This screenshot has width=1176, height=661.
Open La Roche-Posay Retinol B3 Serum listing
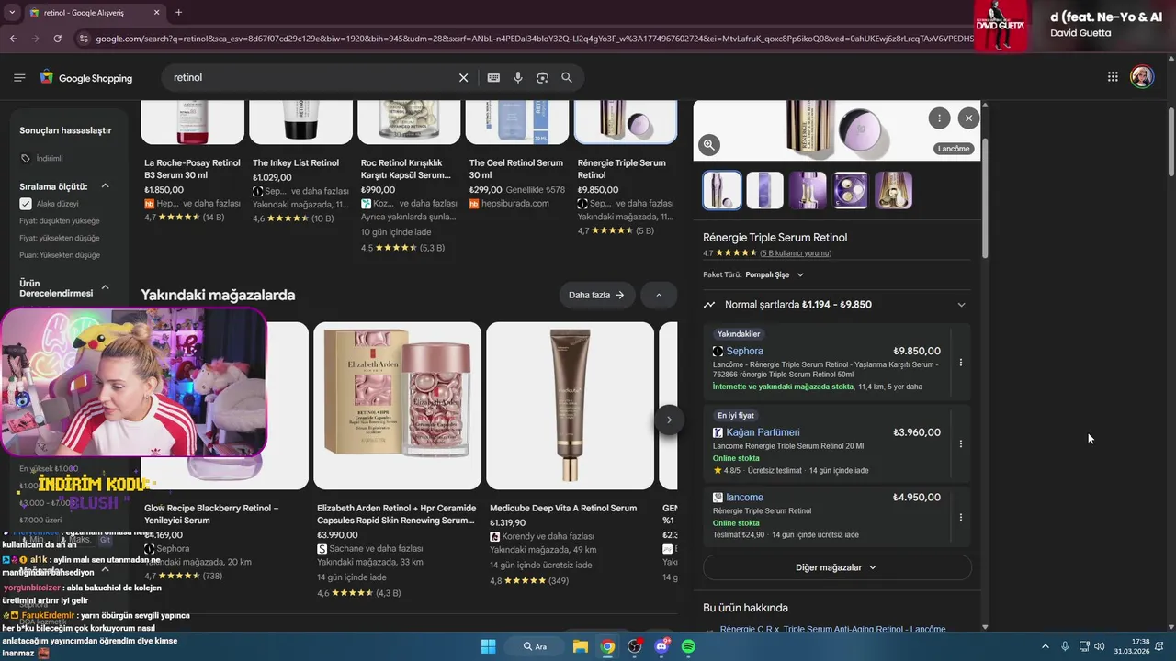point(192,169)
